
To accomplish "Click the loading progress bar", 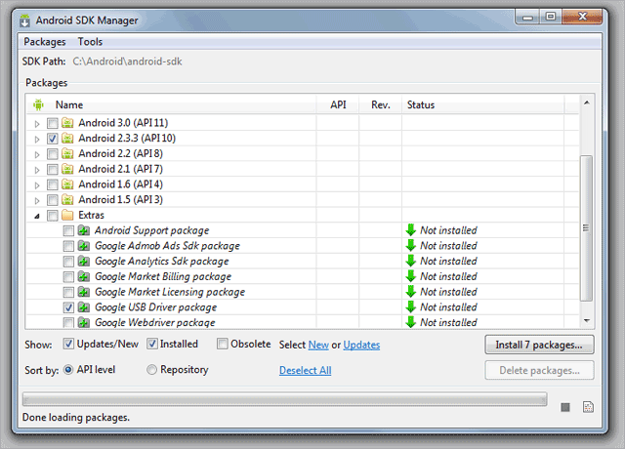I will point(284,399).
